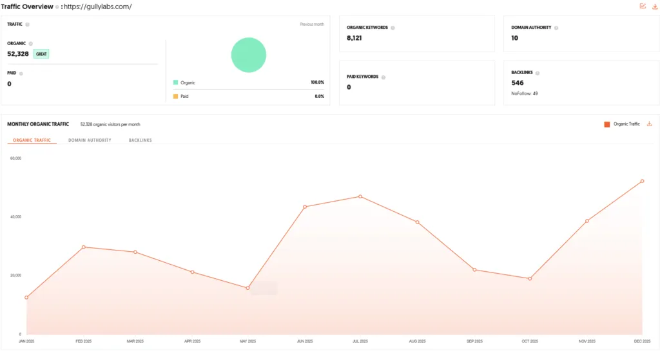Click the Previous month label

[312, 24]
